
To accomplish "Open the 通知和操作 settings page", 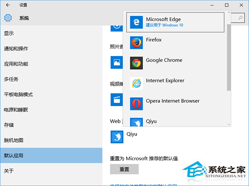I will click(x=51, y=48).
